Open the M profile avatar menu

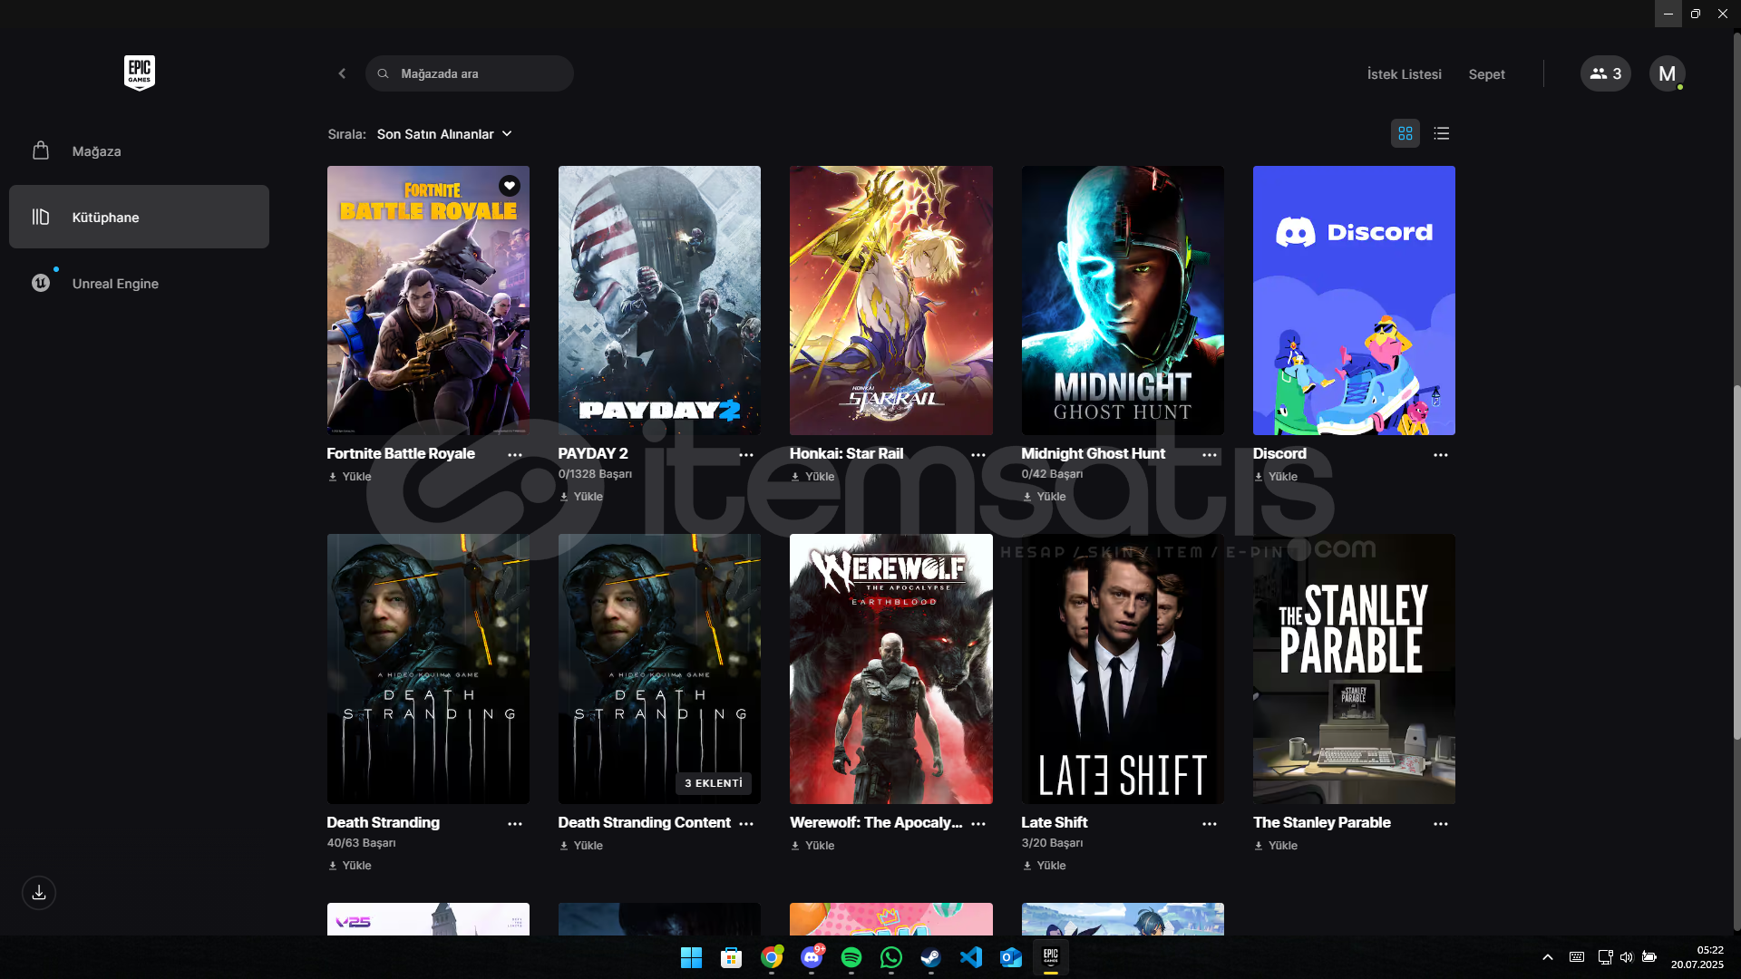(x=1668, y=73)
